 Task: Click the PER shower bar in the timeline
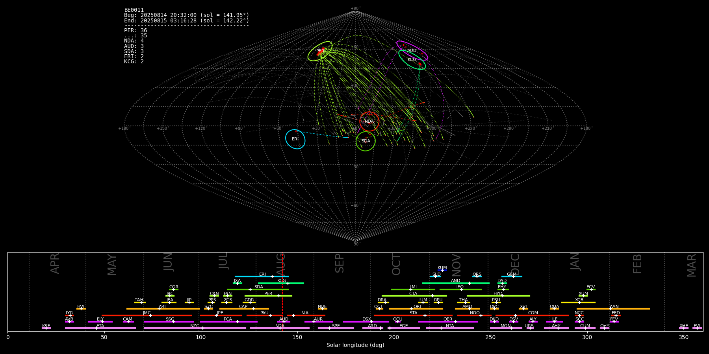click(268, 296)
